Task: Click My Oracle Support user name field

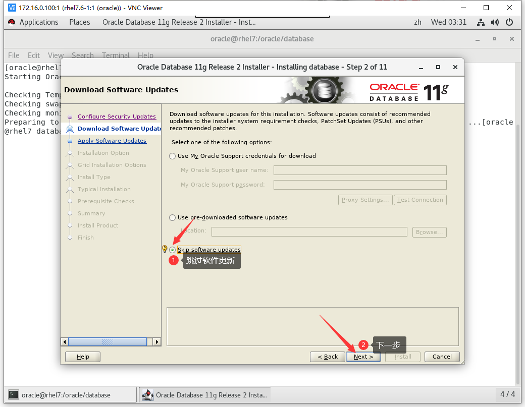Action: click(x=360, y=170)
